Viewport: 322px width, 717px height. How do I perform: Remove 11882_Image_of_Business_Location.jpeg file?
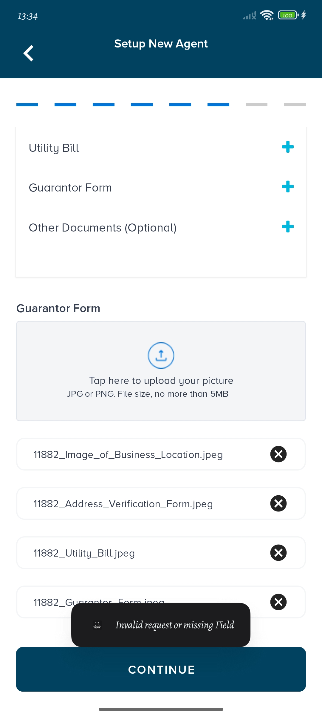point(278,454)
